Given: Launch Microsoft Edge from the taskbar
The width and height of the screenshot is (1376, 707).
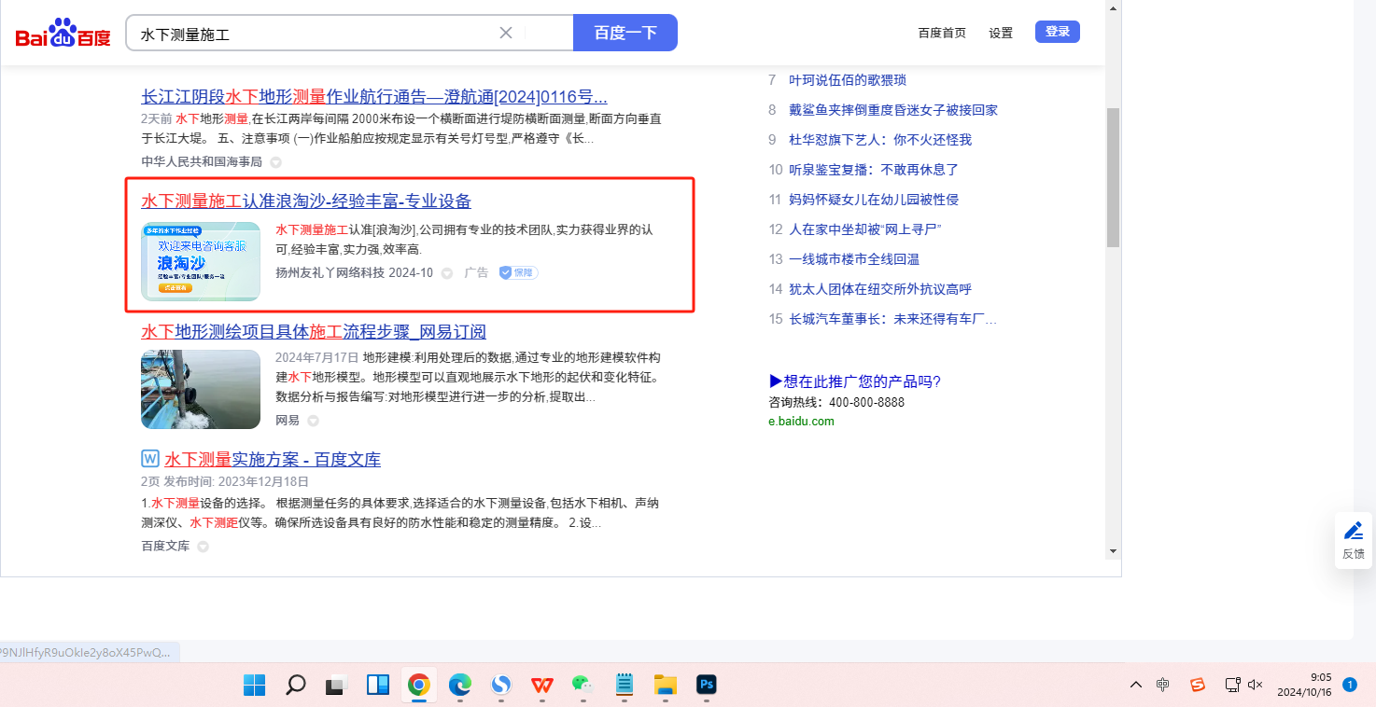Looking at the screenshot, I should click(460, 686).
